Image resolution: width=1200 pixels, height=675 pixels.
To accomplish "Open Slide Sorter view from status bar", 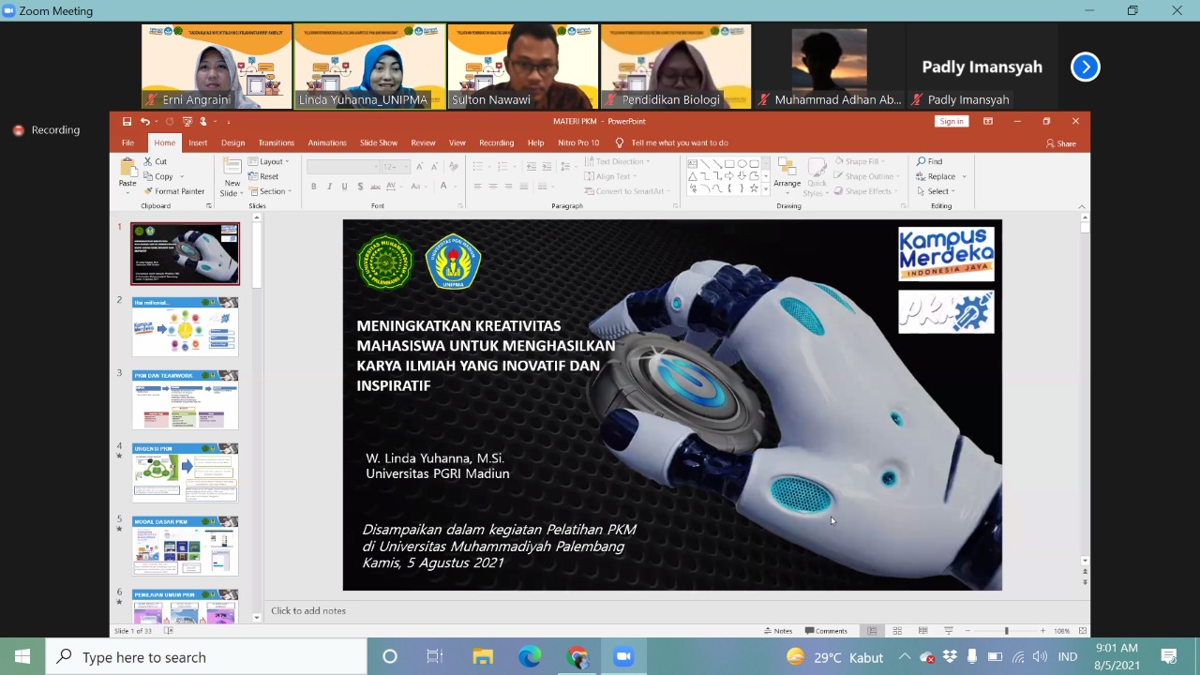I will click(x=897, y=631).
